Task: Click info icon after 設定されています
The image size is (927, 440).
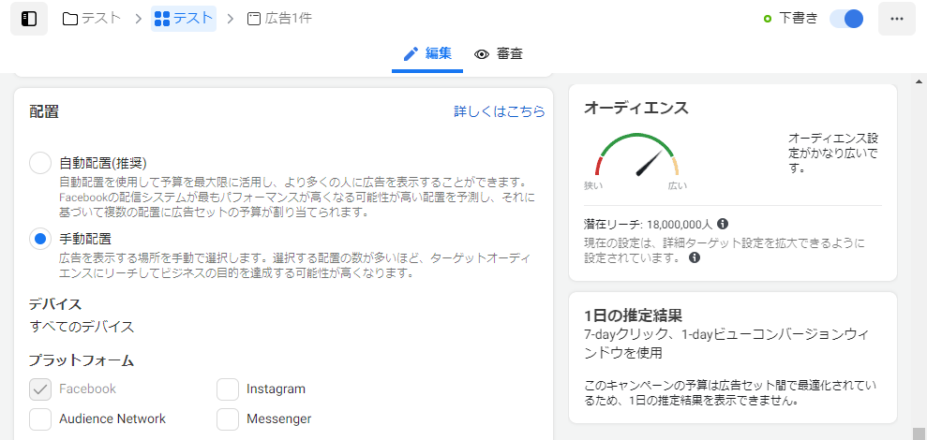Action: point(695,258)
